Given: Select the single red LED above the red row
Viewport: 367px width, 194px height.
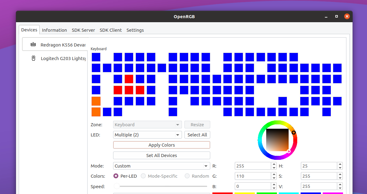Looking at the screenshot, I should point(129,79).
